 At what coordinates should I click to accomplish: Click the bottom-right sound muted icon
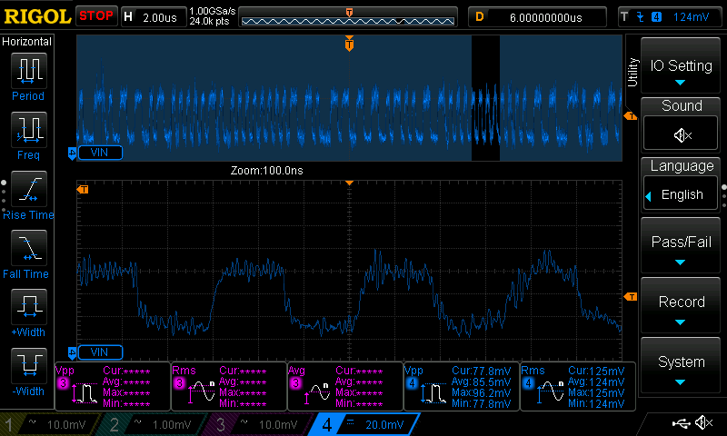tap(704, 422)
